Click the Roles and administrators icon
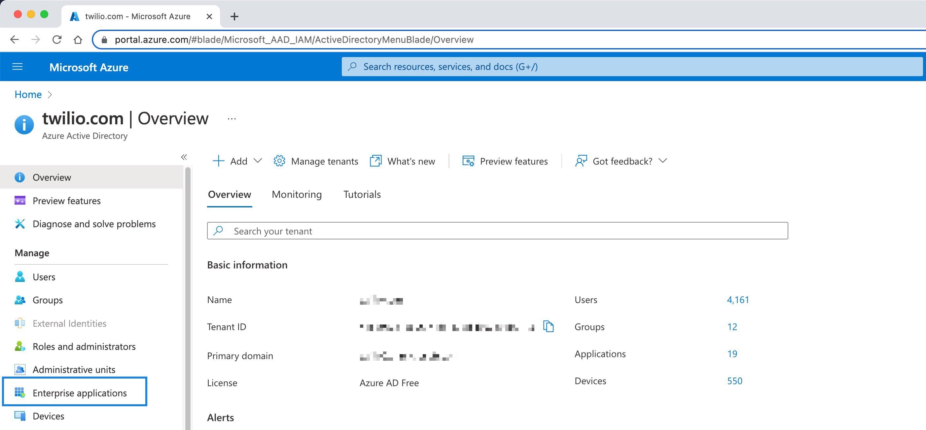The height and width of the screenshot is (430, 926). [x=20, y=346]
